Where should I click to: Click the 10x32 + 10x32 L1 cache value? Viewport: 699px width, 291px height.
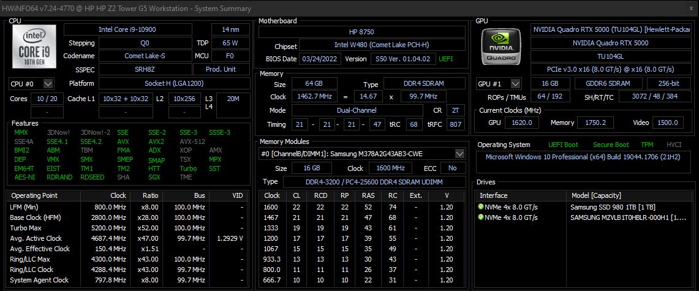click(126, 99)
